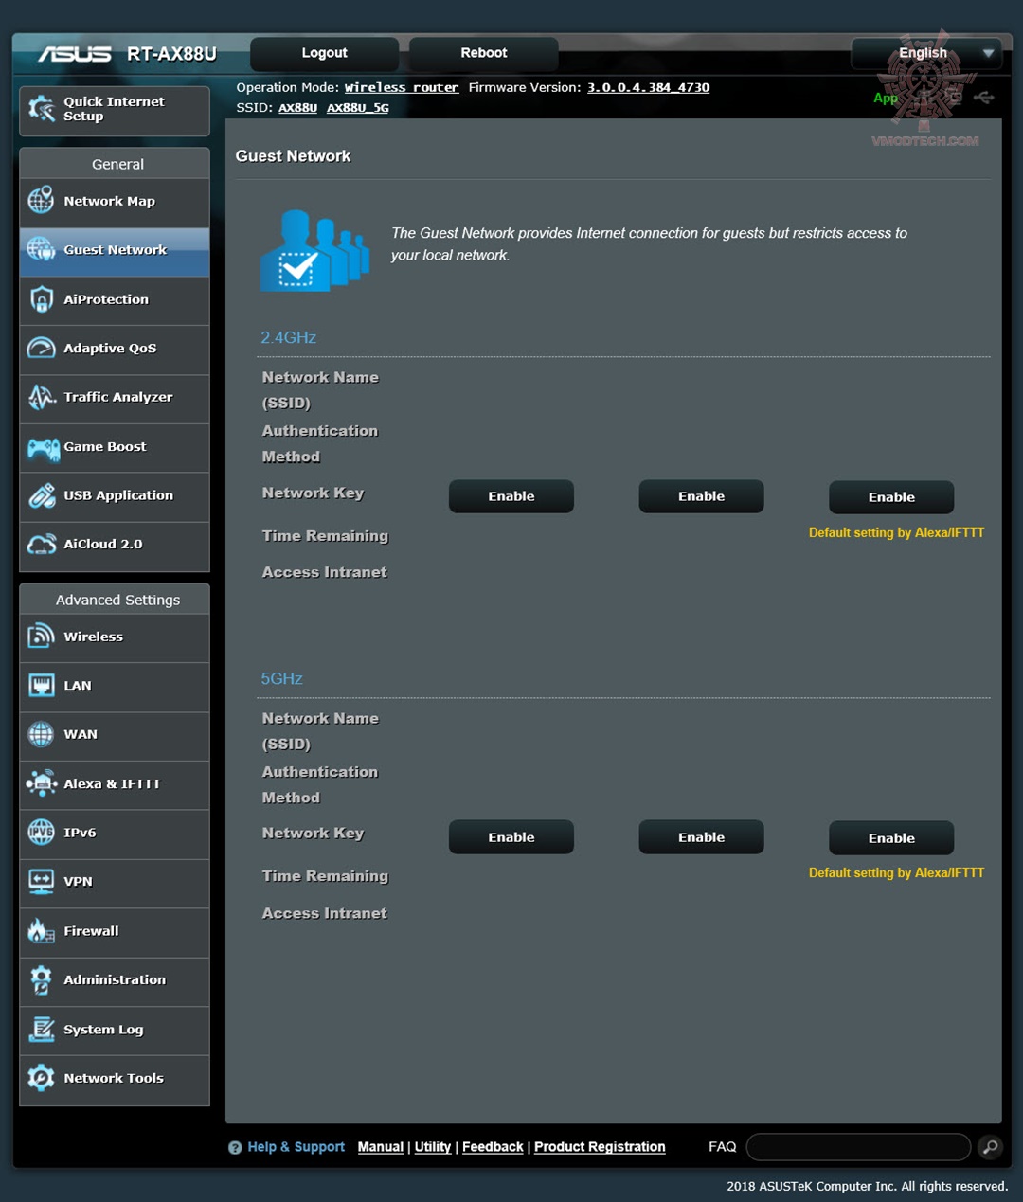Click the Logout button
Viewport: 1023px width, 1202px height.
click(324, 53)
